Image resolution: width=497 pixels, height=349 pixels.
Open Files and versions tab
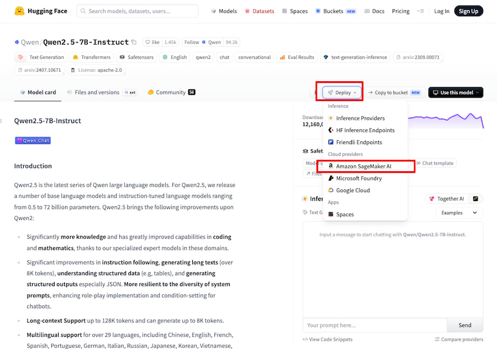pyautogui.click(x=97, y=92)
